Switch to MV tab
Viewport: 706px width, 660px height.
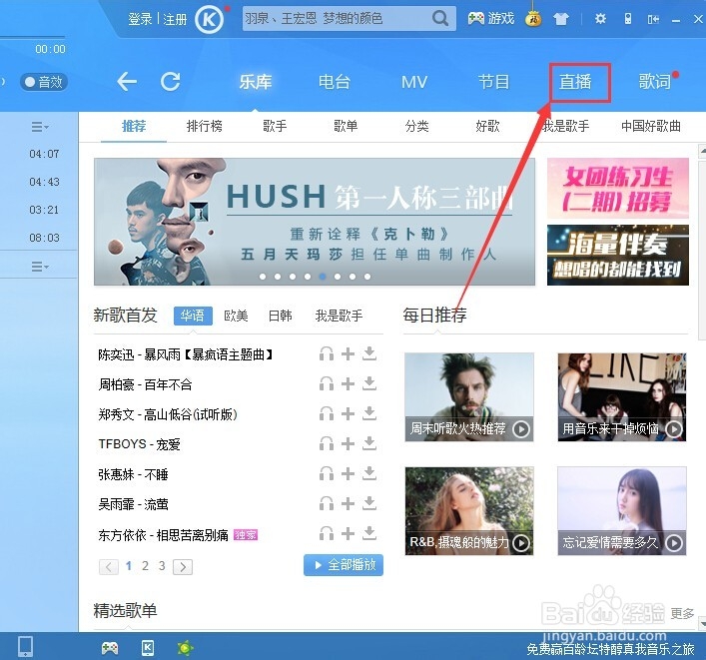click(x=414, y=82)
